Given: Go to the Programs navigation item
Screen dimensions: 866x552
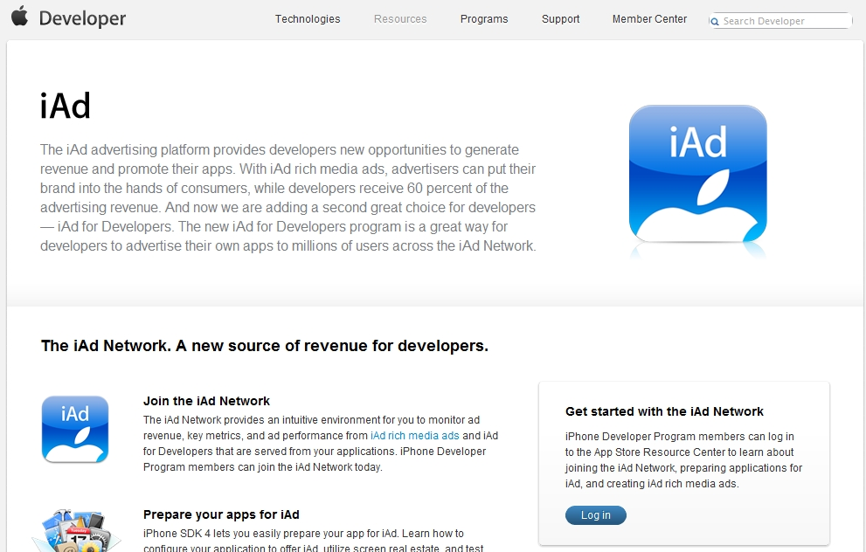Looking at the screenshot, I should [x=484, y=19].
